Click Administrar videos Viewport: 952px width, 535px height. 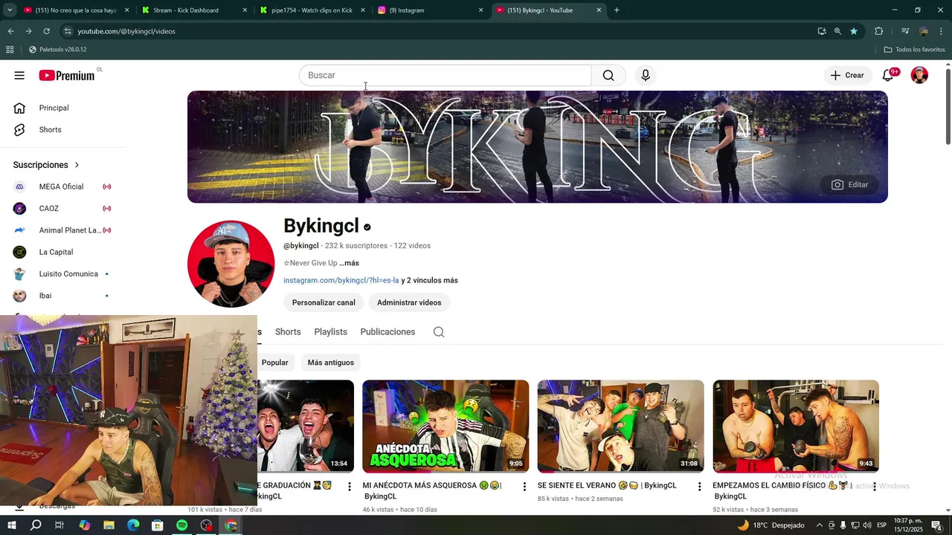point(409,302)
